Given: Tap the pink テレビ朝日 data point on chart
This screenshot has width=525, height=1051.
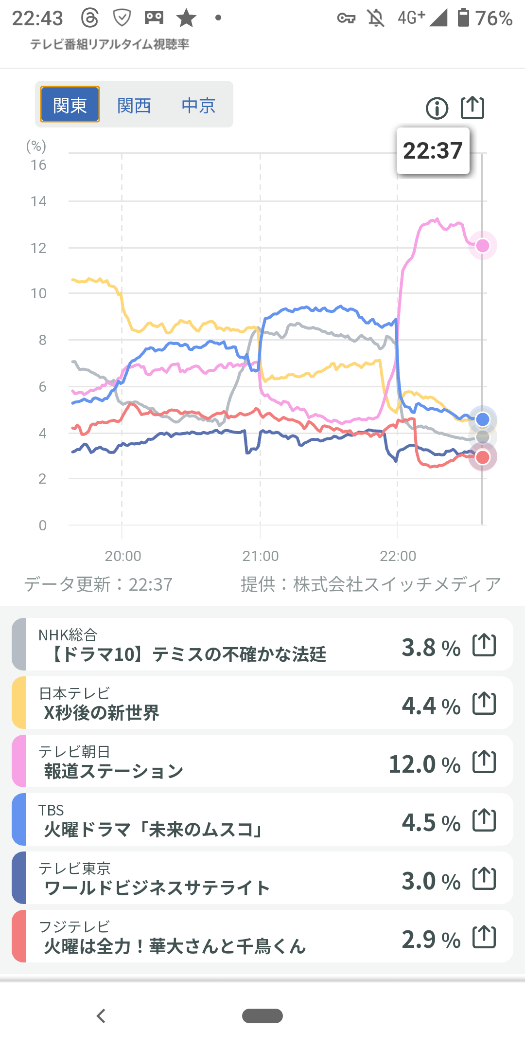Looking at the screenshot, I should click(482, 246).
